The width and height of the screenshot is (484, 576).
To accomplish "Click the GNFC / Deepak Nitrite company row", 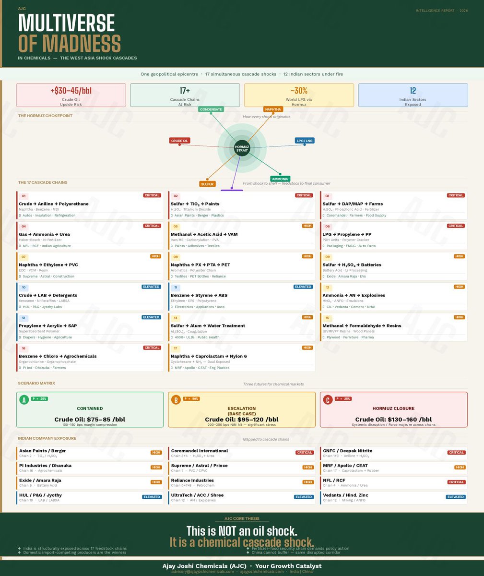I will [x=393, y=453].
